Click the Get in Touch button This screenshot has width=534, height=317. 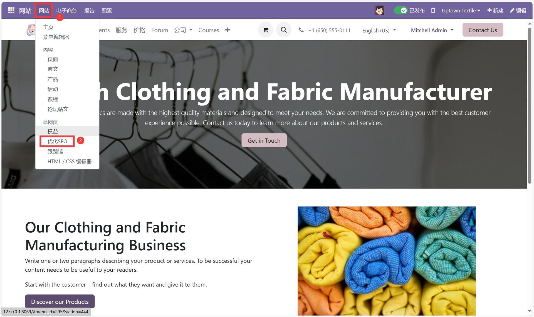pyautogui.click(x=264, y=140)
